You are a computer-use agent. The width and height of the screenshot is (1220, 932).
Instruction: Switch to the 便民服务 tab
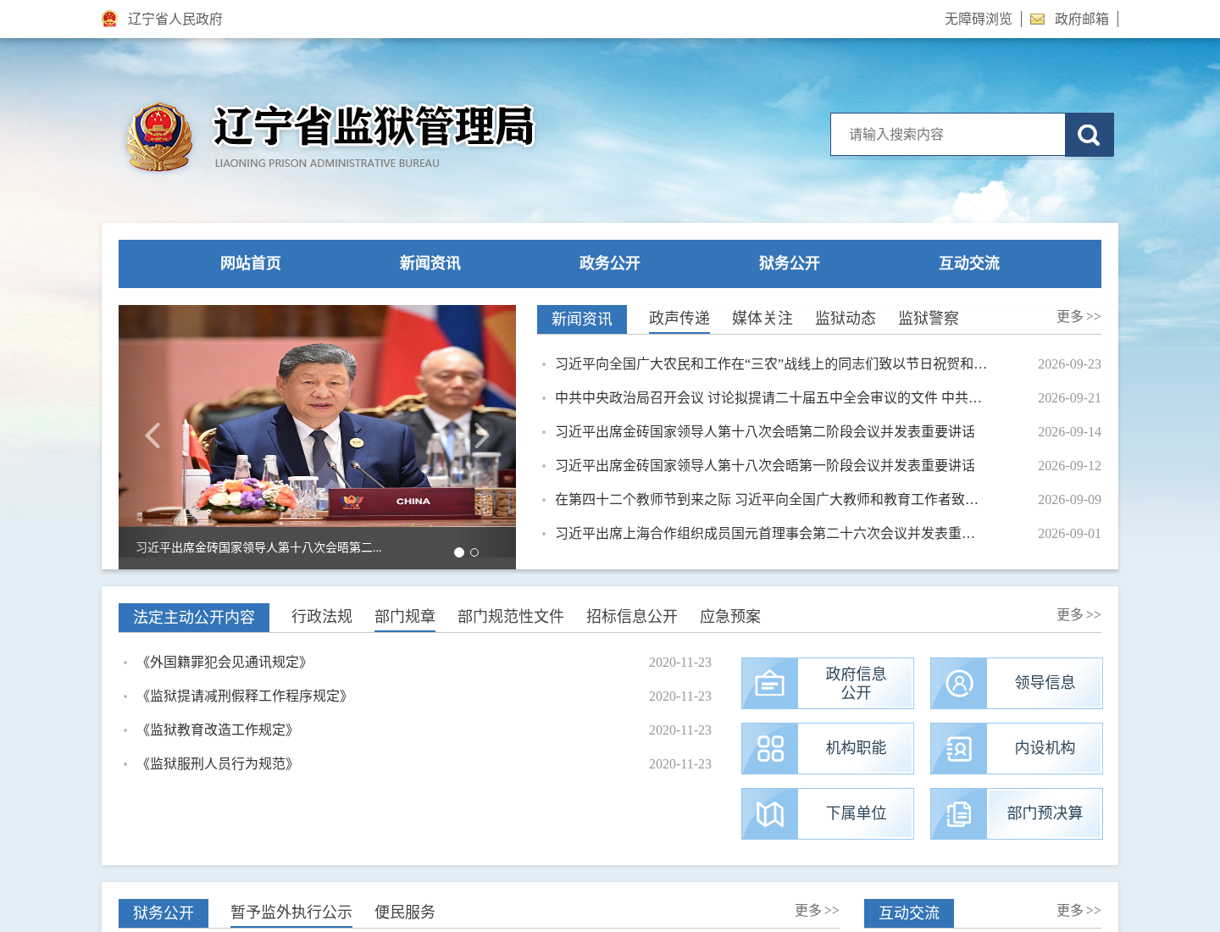(405, 912)
